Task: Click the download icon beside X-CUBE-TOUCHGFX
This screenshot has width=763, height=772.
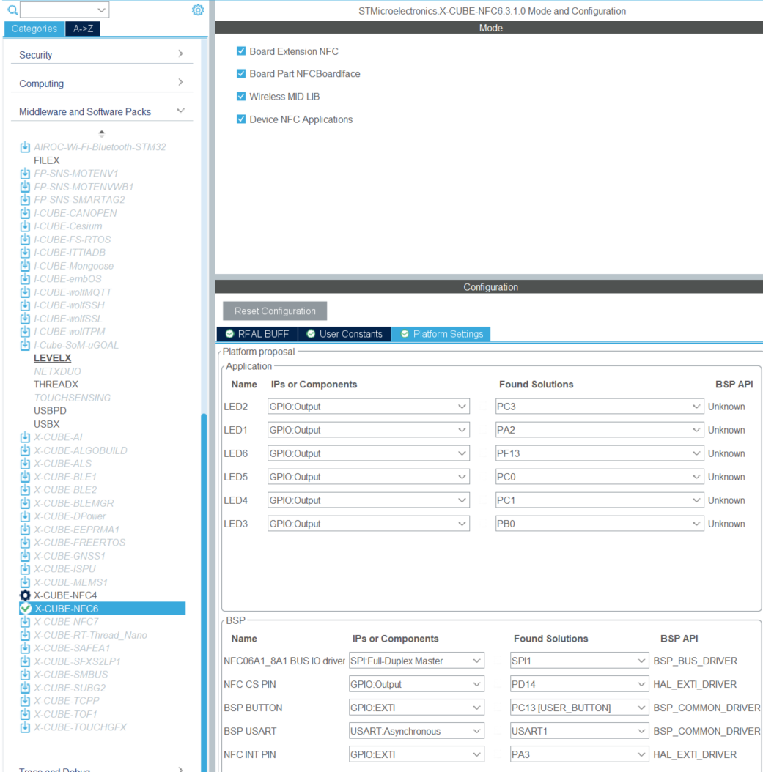Action: pos(25,727)
